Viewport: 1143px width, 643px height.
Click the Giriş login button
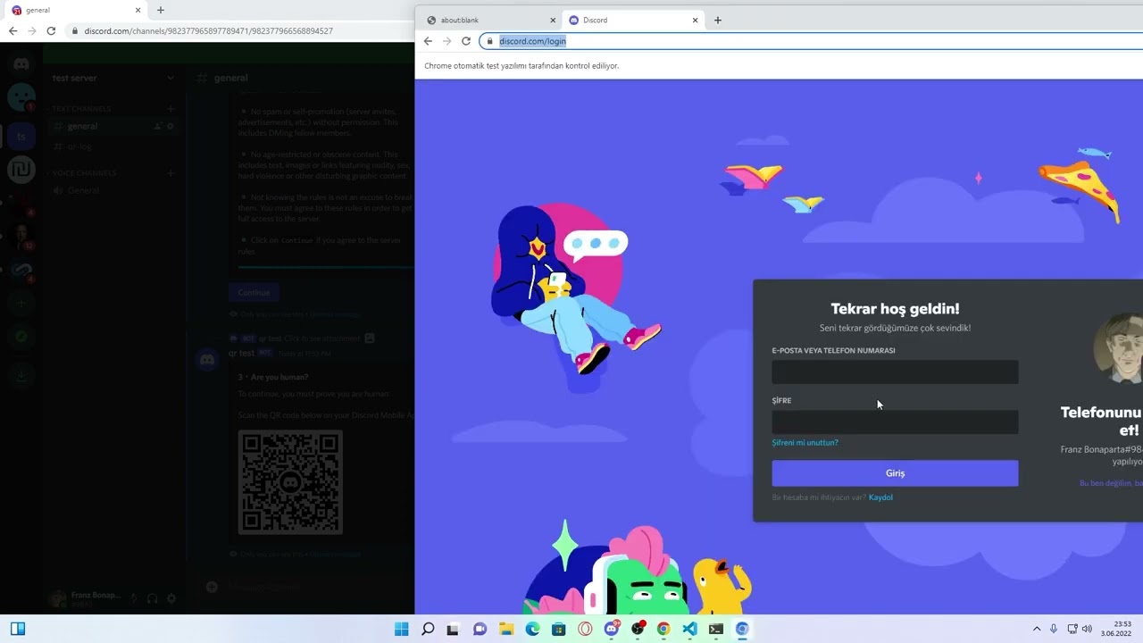click(x=895, y=473)
